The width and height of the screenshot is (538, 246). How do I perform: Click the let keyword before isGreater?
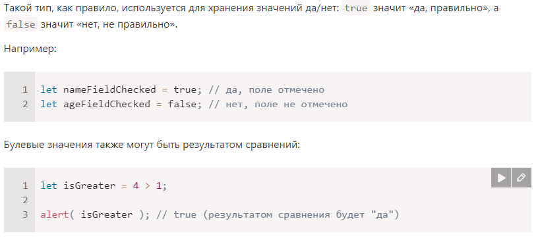tap(49, 185)
